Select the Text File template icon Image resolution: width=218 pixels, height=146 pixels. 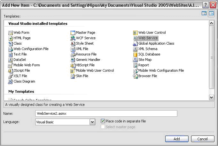11,54
